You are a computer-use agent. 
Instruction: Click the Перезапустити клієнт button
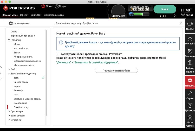pos(116,70)
